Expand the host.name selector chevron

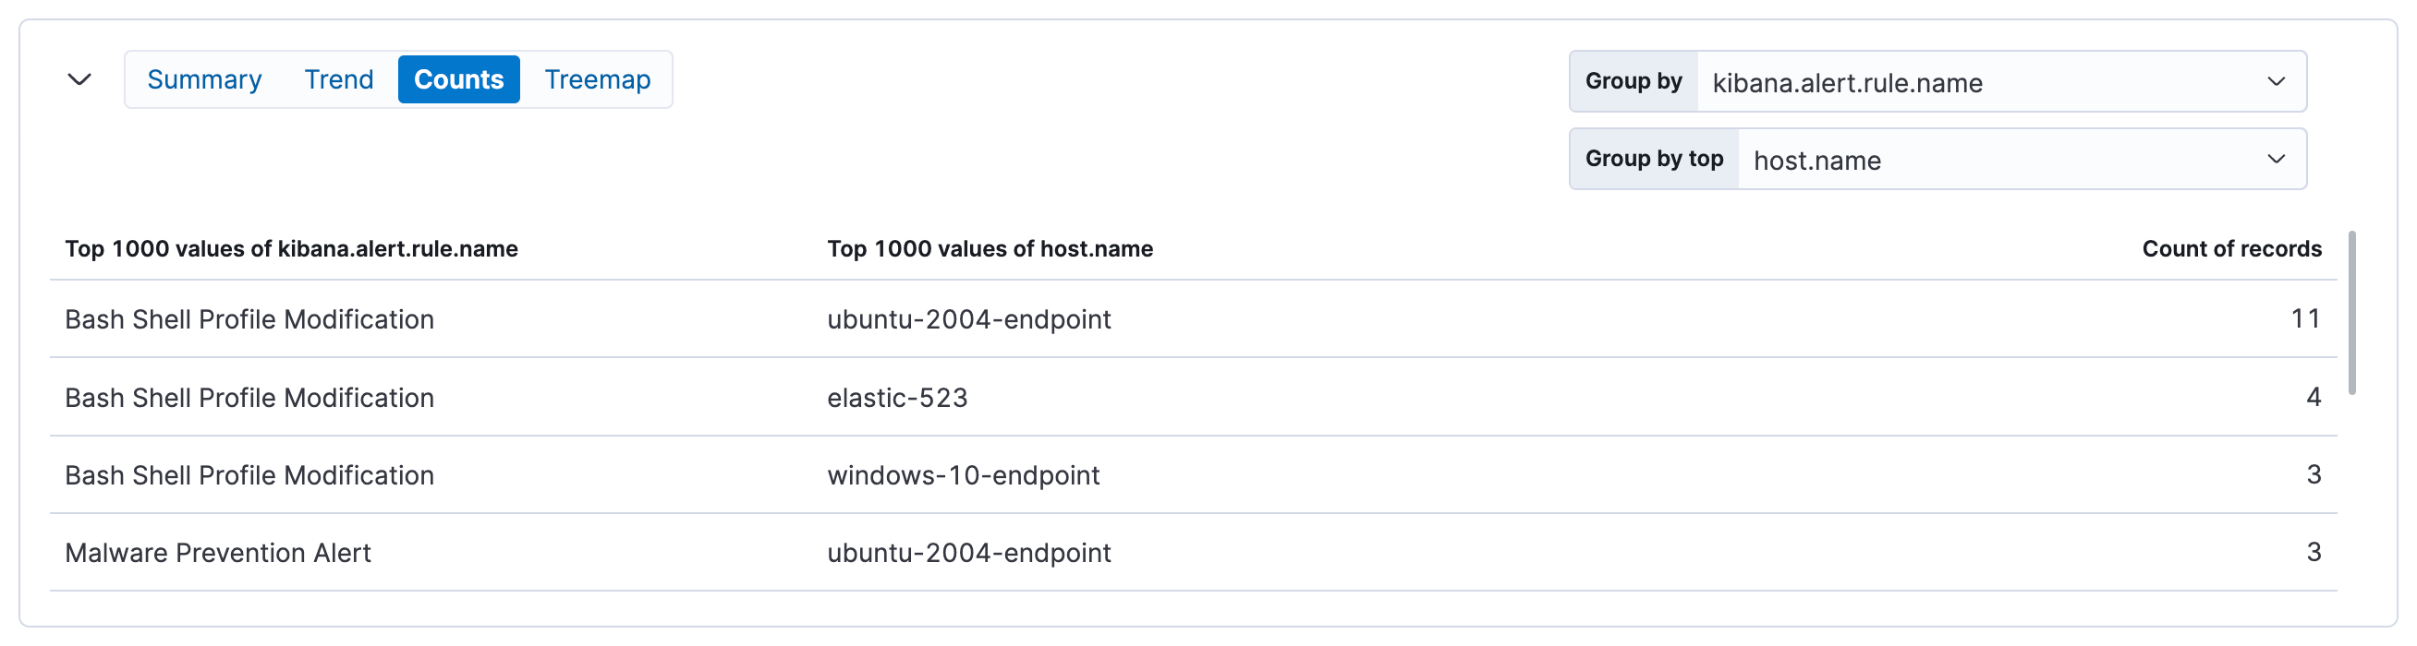coord(2277,159)
